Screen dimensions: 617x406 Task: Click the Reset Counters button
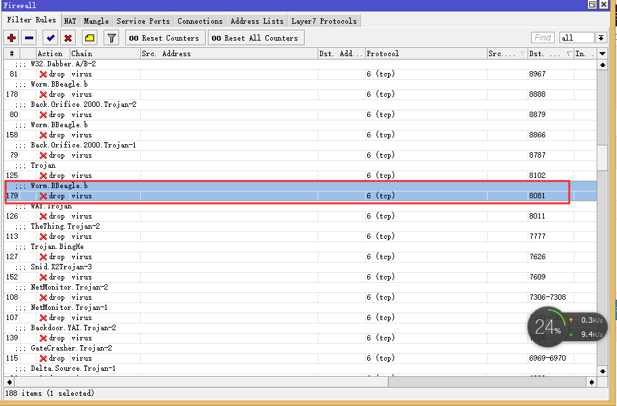point(164,38)
